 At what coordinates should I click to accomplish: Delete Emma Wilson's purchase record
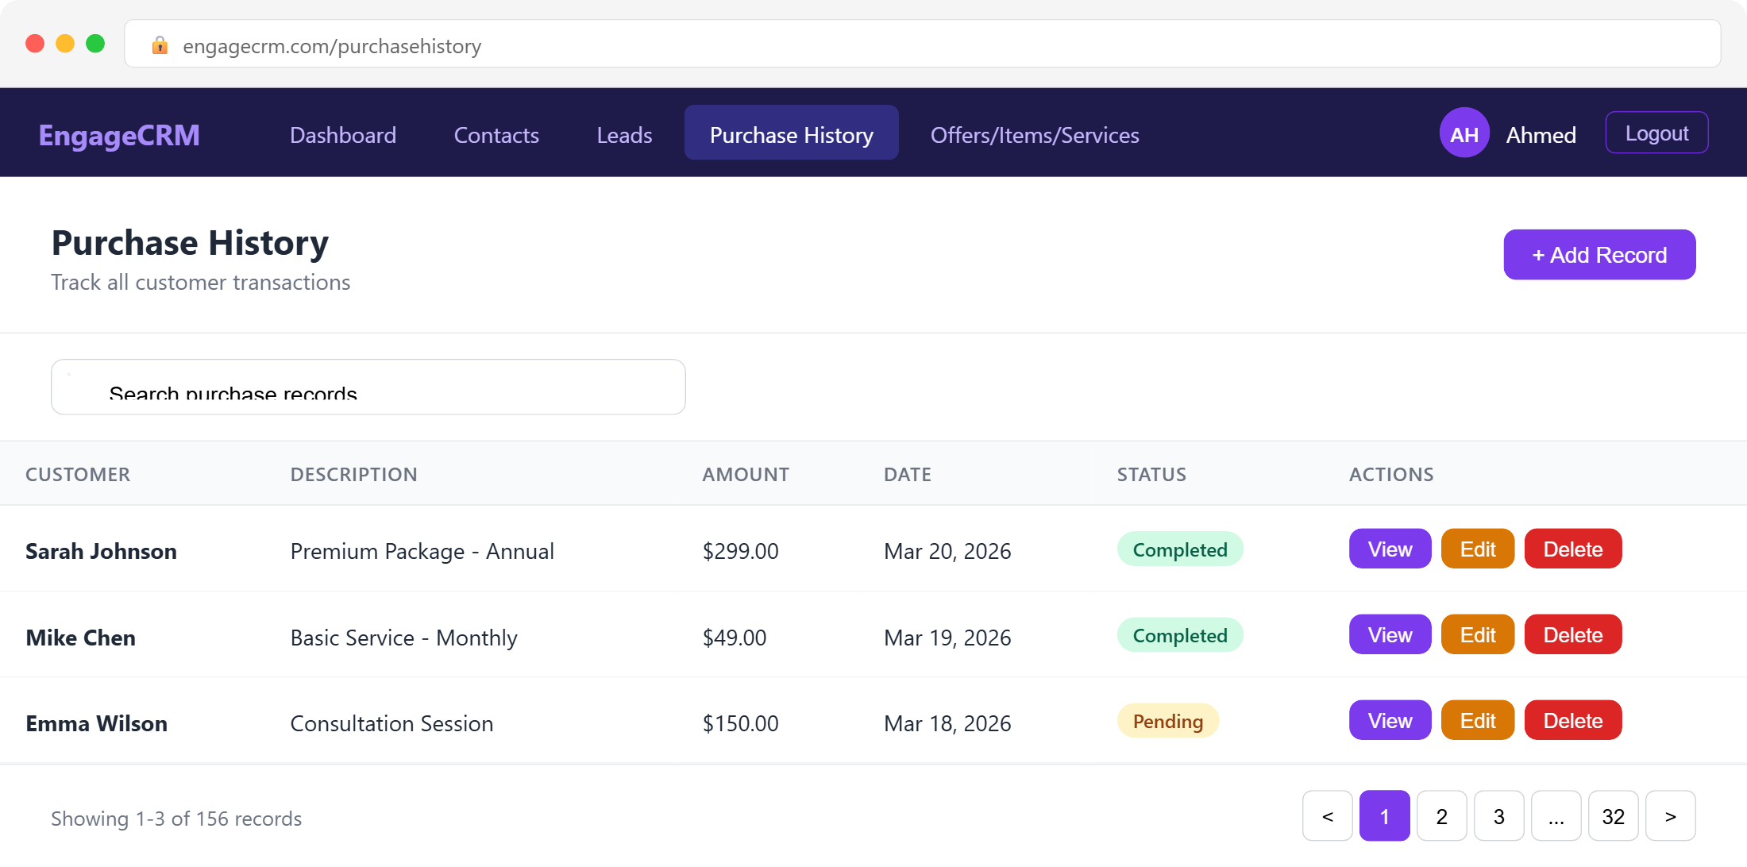click(1572, 721)
